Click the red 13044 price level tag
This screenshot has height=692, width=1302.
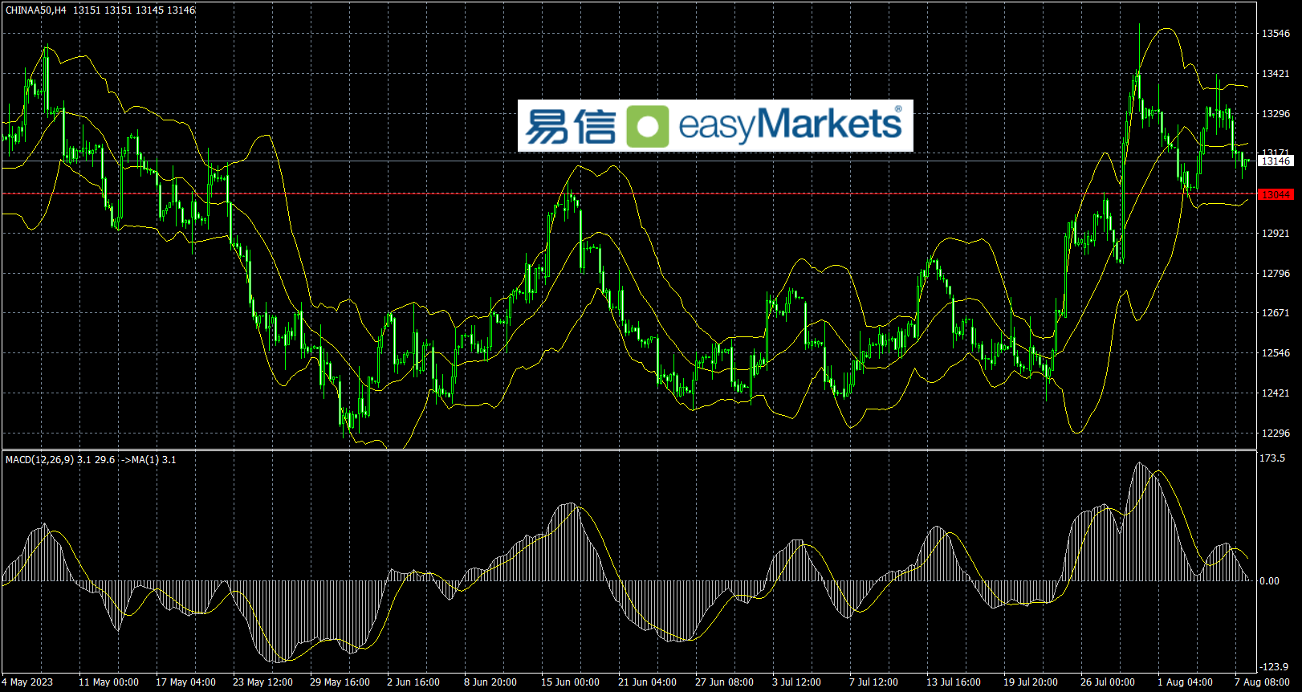[x=1276, y=195]
